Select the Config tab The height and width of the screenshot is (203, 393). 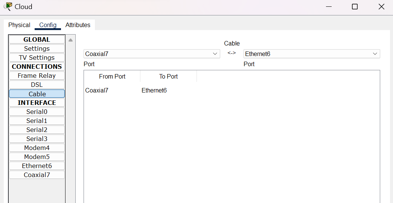click(x=48, y=25)
